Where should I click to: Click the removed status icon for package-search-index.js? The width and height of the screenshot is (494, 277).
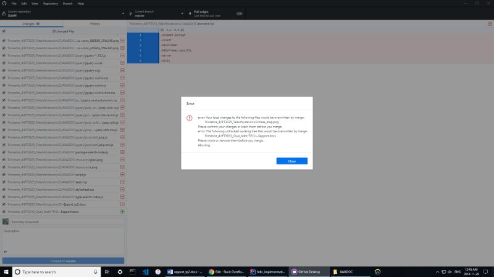coord(122,152)
